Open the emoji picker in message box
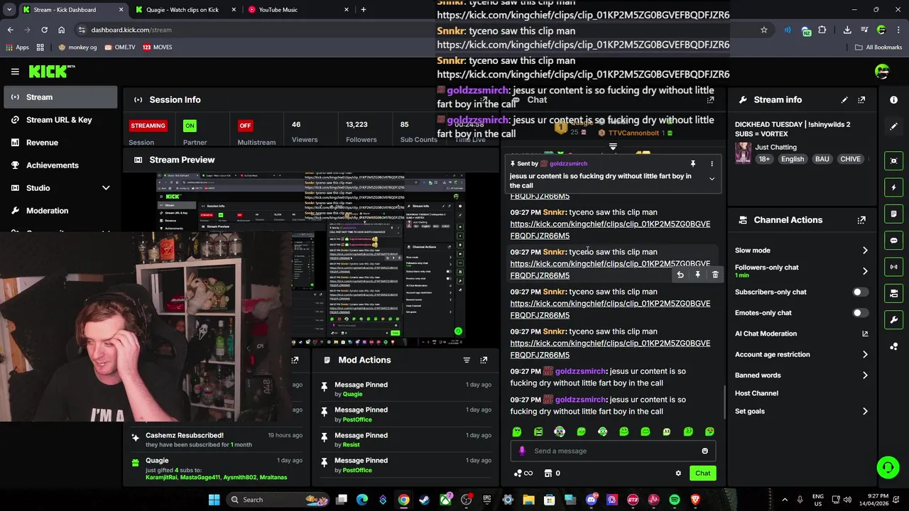Viewport: 909px width, 511px height. tap(704, 451)
